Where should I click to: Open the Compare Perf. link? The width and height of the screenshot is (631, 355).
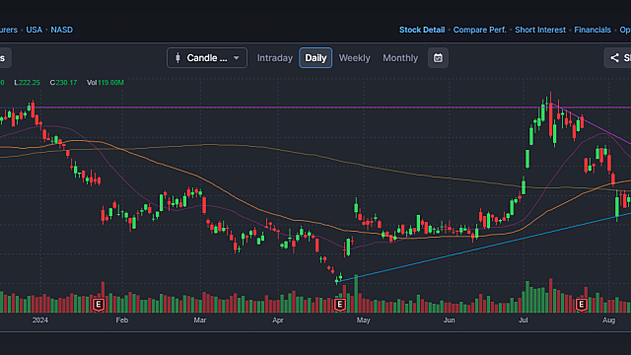480,30
